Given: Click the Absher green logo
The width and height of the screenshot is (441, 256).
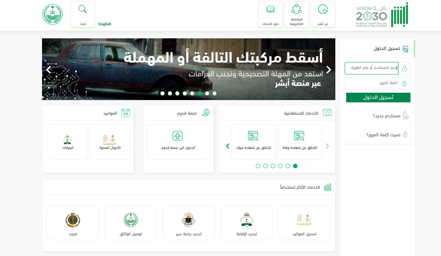Looking at the screenshot, I should tap(400, 15).
